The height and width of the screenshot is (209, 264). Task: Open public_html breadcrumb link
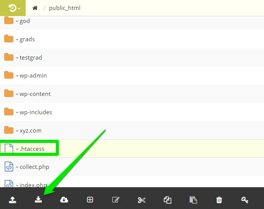coord(65,8)
